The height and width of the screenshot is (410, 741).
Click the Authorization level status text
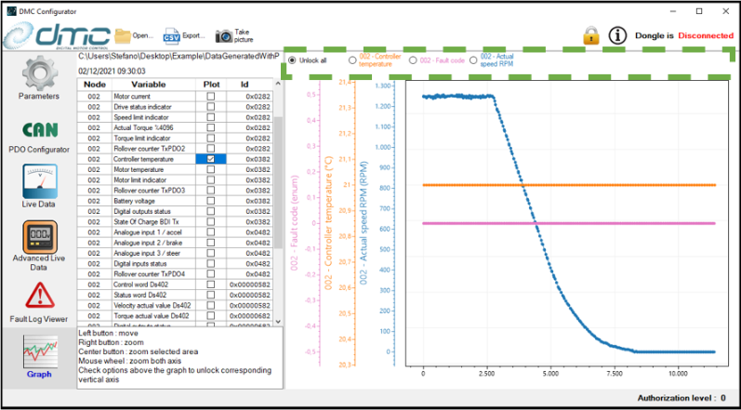[x=681, y=398]
